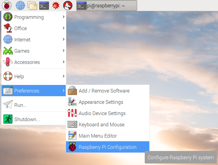Open the Games menu category
The image size is (218, 165).
click(x=33, y=51)
